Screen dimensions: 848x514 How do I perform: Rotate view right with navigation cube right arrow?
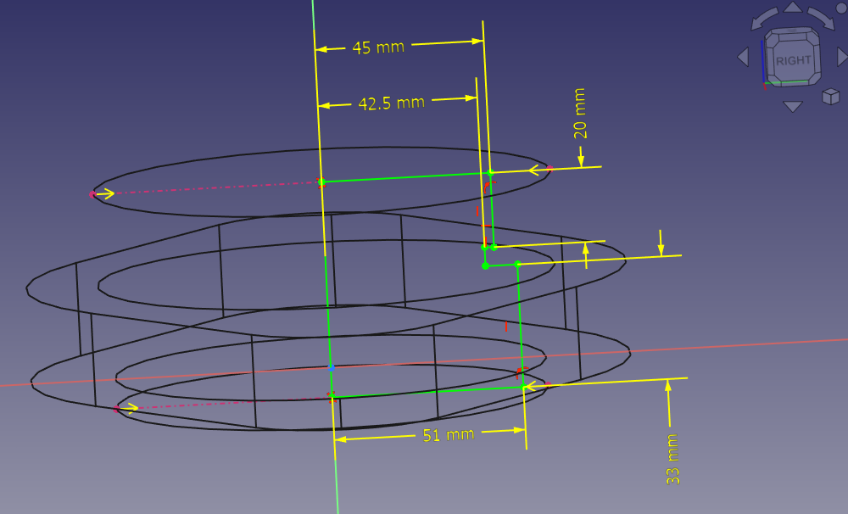(842, 57)
